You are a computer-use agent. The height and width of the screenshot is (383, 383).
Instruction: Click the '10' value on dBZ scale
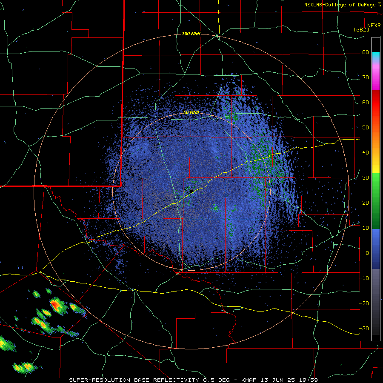point(366,228)
